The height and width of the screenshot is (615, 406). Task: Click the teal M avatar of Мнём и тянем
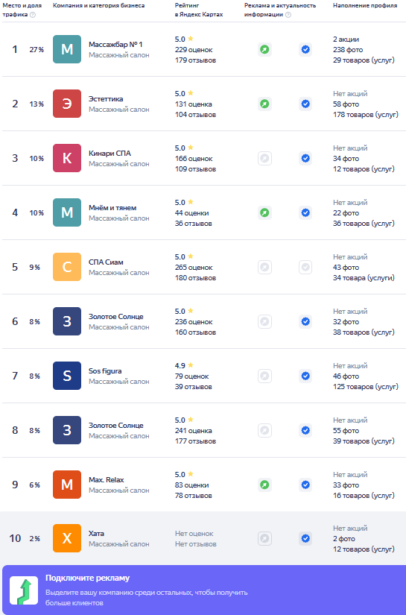pos(67,212)
